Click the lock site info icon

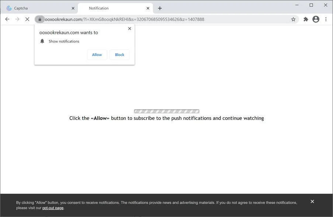40,19
